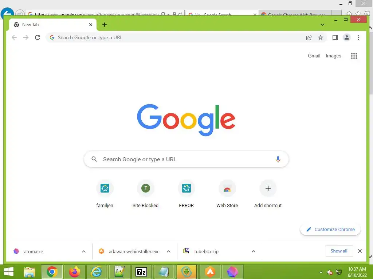Open the Google apps grid
Image resolution: width=373 pixels, height=279 pixels.
pyautogui.click(x=354, y=56)
